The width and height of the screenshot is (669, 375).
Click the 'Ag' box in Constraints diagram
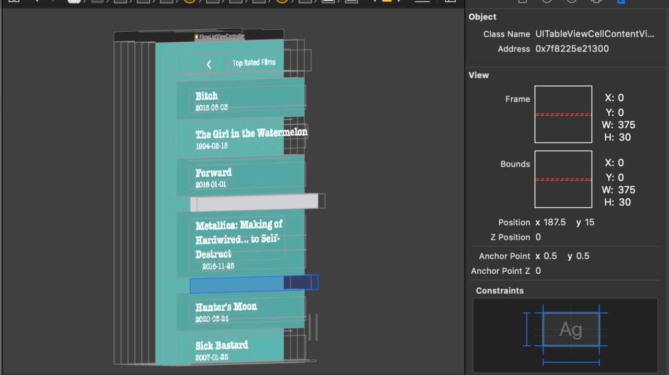point(571,329)
